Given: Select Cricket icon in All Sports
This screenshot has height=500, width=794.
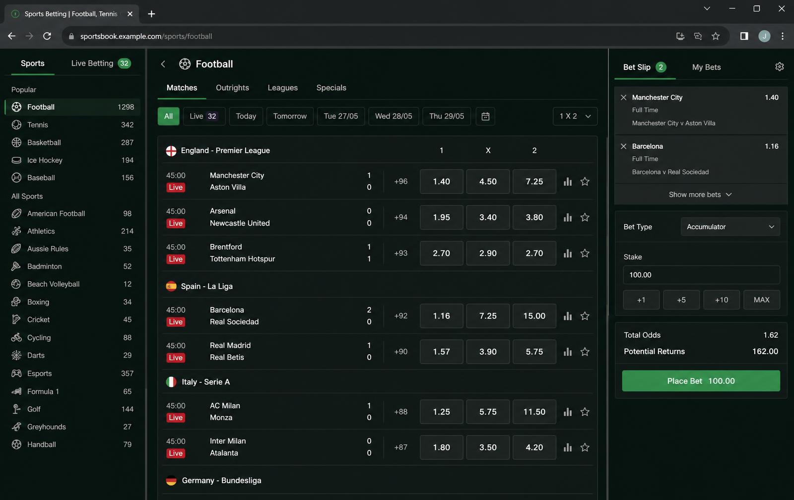Looking at the screenshot, I should coord(16,319).
